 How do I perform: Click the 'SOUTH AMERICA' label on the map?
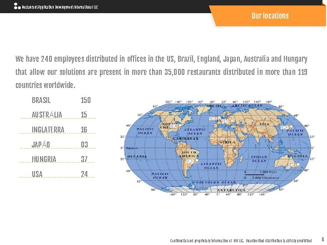pyautogui.click(x=189, y=154)
